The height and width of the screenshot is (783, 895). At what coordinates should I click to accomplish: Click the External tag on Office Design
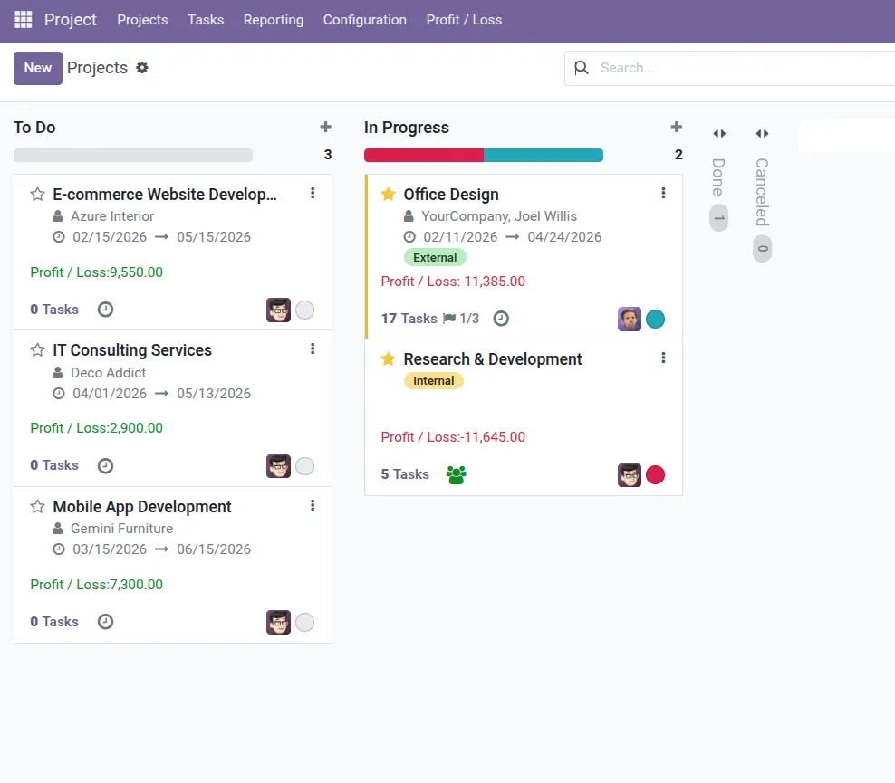435,257
